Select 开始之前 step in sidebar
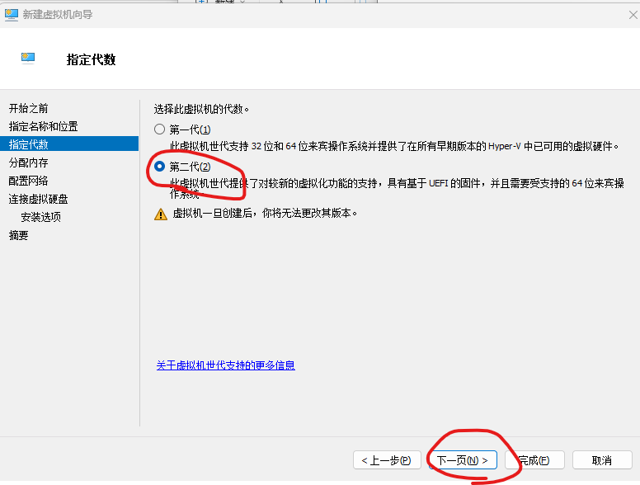The width and height of the screenshot is (640, 485). click(29, 108)
